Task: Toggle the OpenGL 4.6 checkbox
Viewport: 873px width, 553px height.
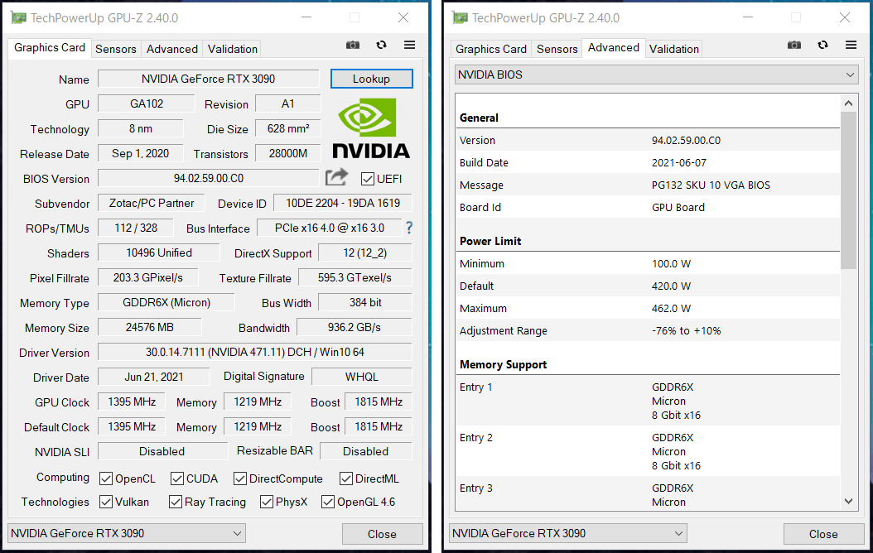Action: 328,502
